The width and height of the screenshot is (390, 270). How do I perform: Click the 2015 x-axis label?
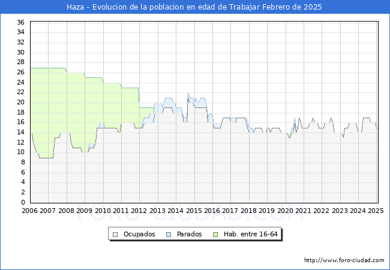tap(194, 211)
